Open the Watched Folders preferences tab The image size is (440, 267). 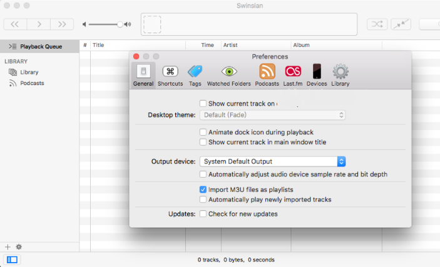229,76
